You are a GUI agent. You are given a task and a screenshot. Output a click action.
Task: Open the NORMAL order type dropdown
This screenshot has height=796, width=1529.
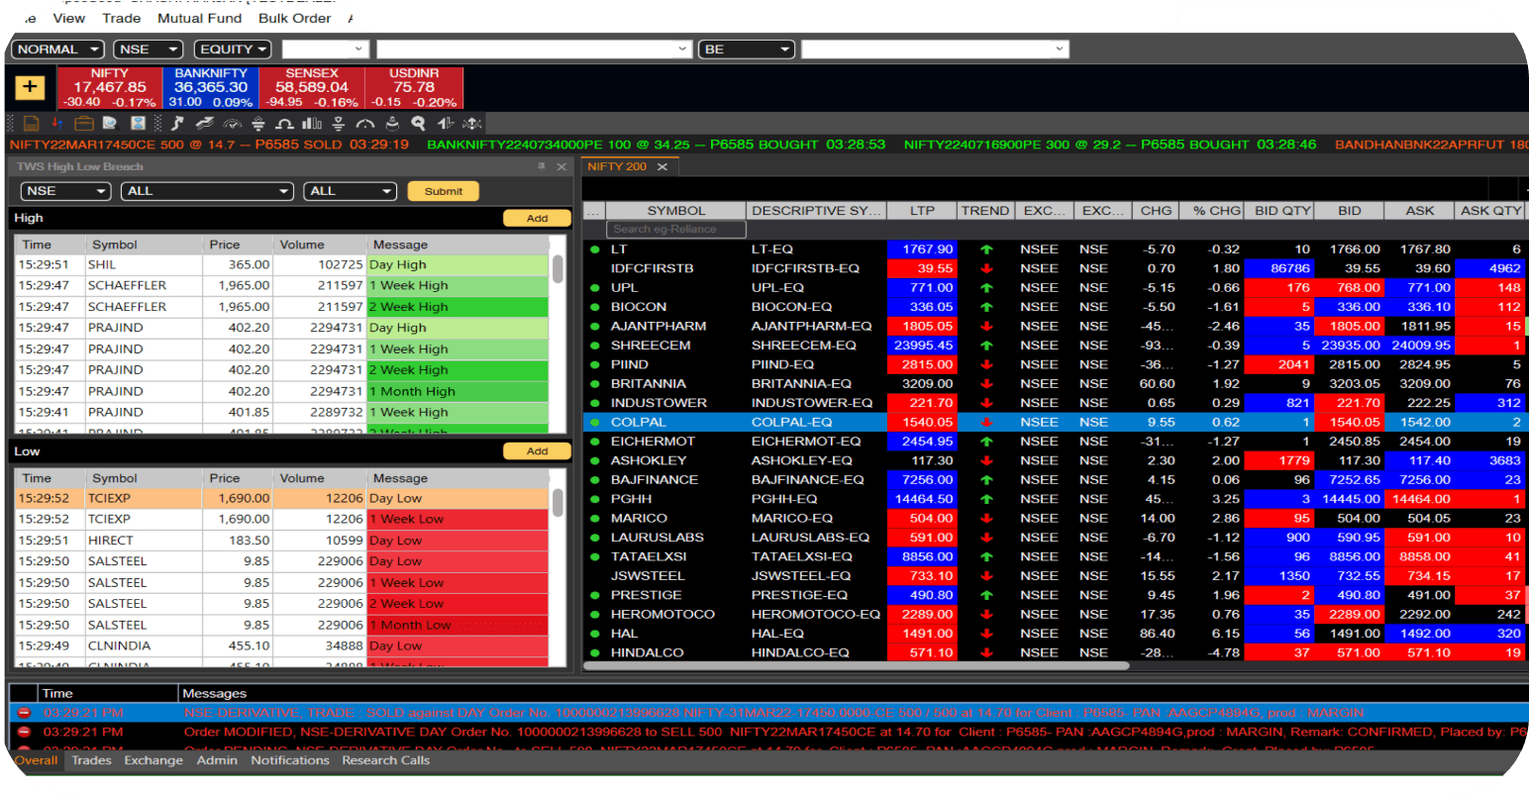pos(58,49)
